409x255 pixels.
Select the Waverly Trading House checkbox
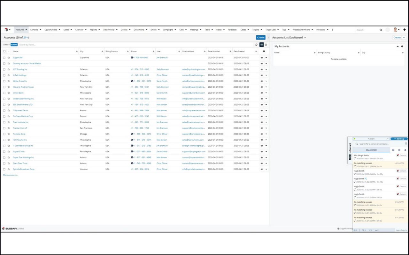pyautogui.click(x=4, y=87)
